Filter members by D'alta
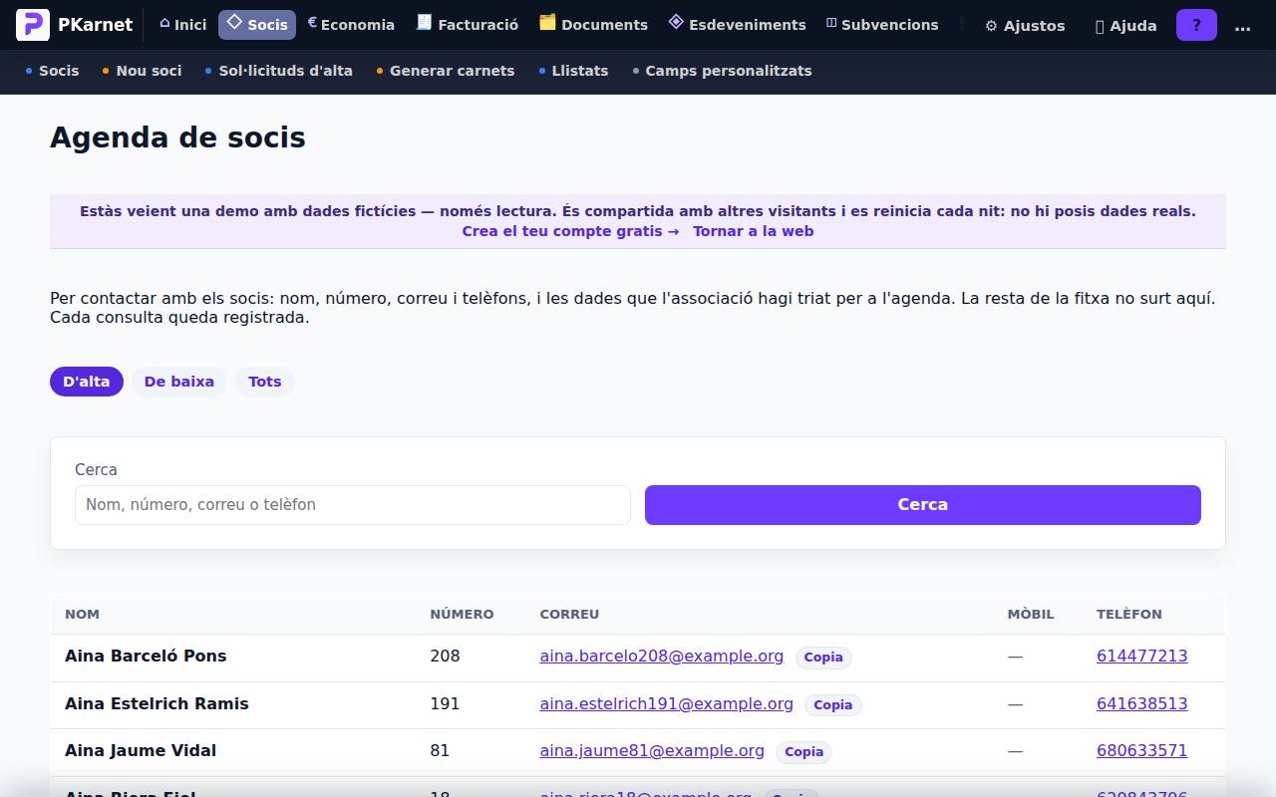This screenshot has width=1276, height=797. pos(87,382)
